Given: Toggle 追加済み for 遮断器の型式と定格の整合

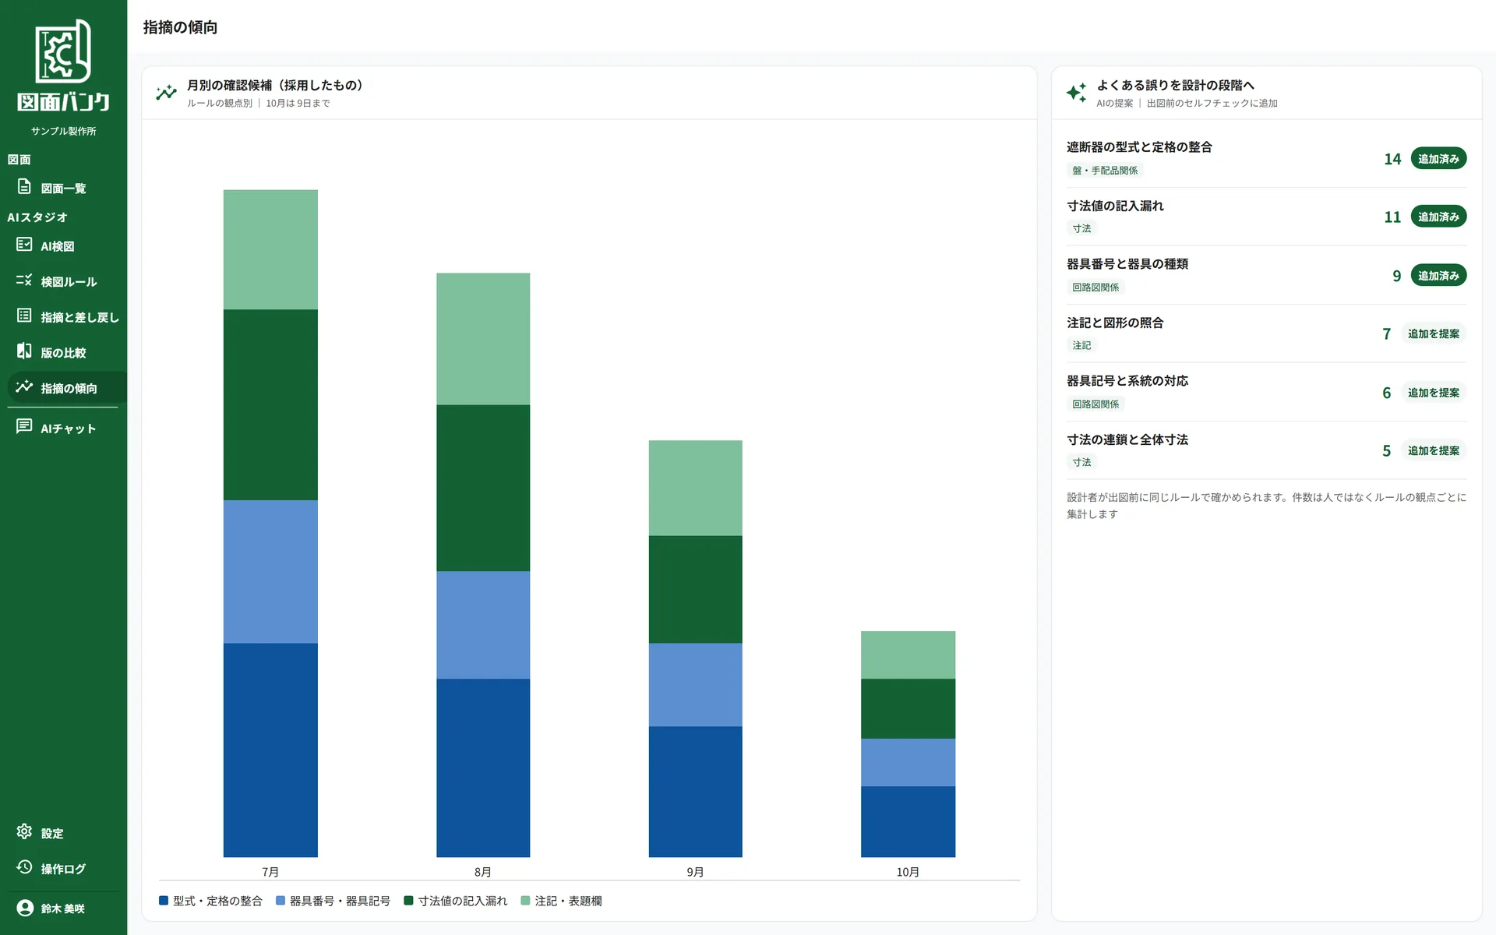Looking at the screenshot, I should pyautogui.click(x=1438, y=159).
